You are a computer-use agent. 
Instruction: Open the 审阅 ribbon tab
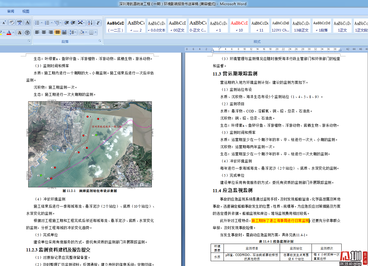tap(11, 11)
